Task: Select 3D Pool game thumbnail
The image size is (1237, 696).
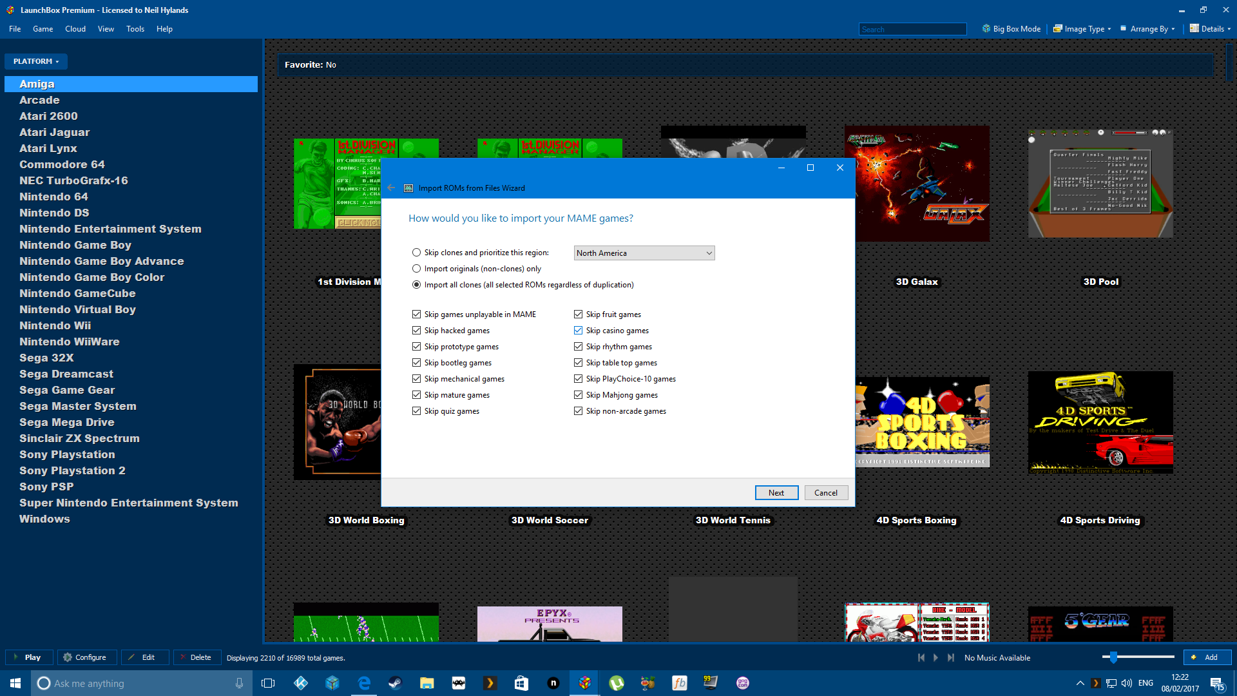Action: click(1100, 184)
